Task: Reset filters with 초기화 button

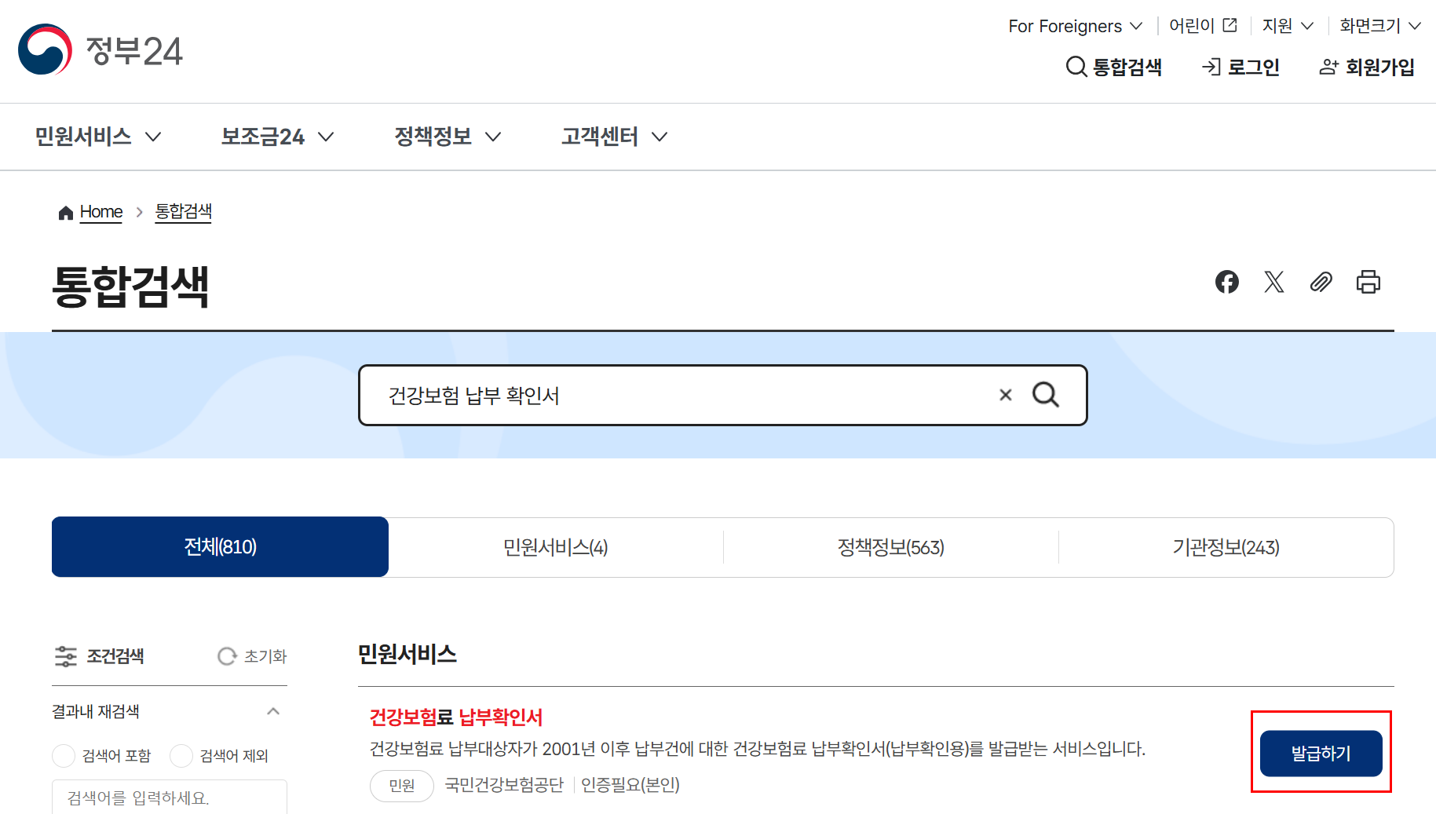Action: [x=252, y=656]
